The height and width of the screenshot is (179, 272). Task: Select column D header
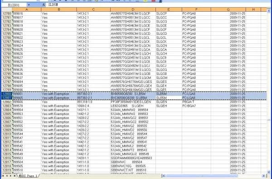(x=133, y=9)
